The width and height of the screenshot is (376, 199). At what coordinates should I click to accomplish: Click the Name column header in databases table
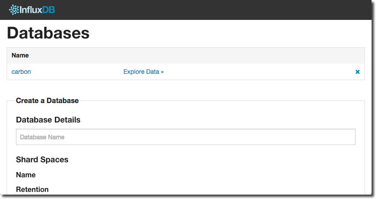point(20,55)
